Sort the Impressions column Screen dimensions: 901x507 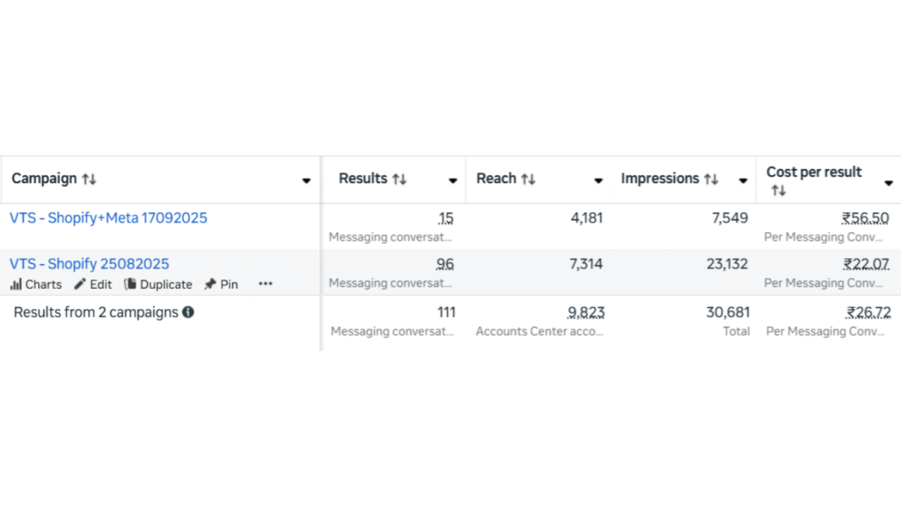(711, 179)
